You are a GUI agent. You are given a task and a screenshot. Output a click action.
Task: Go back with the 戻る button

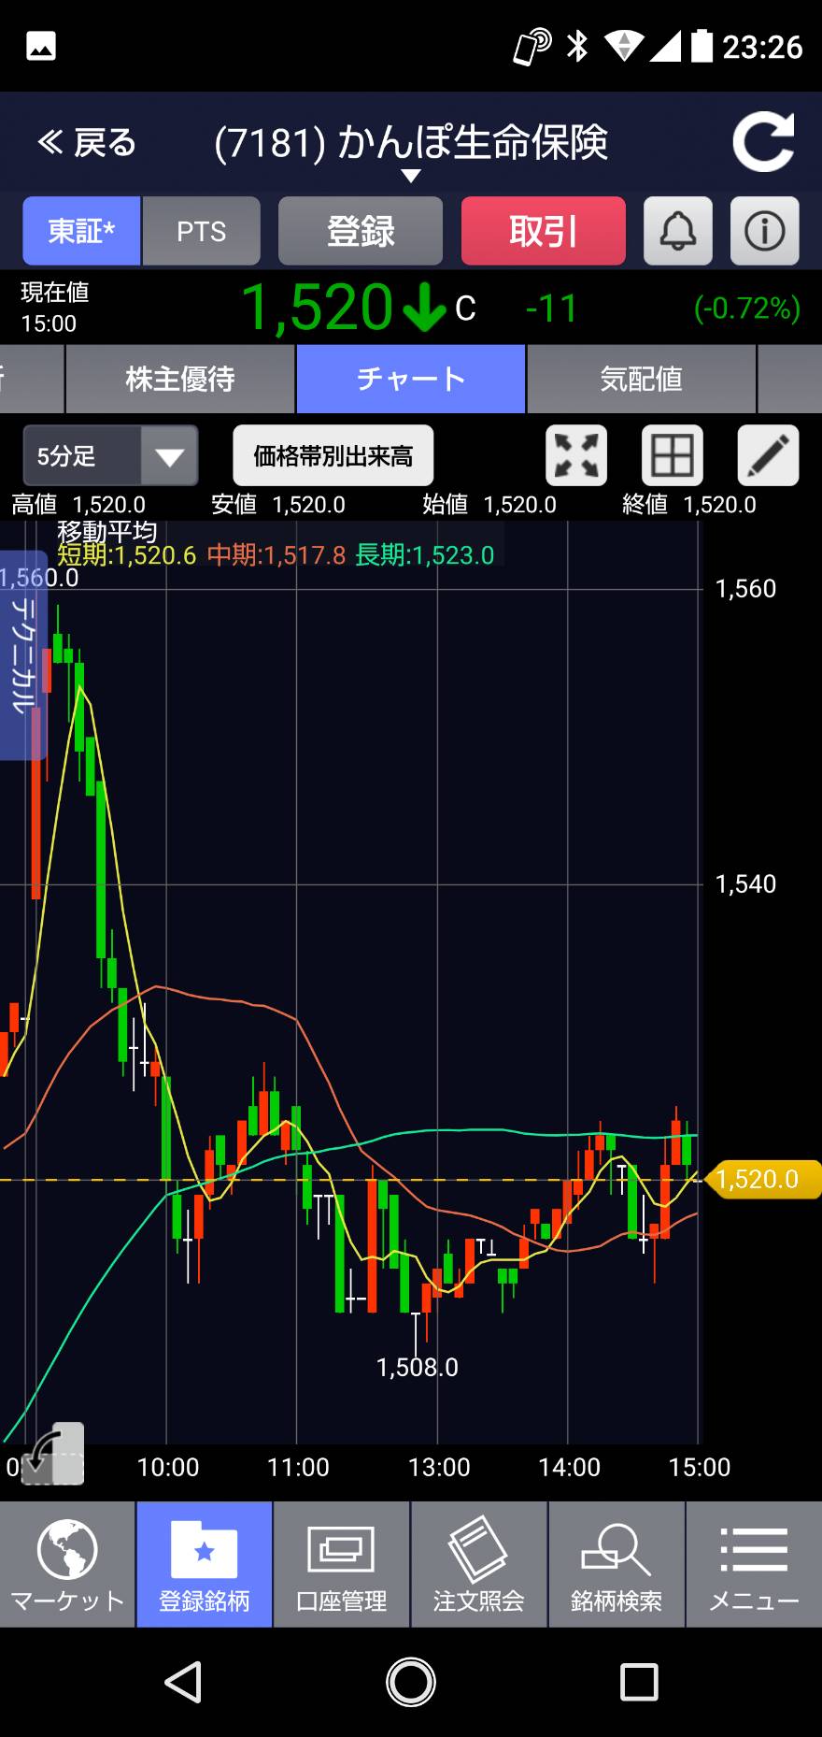point(87,143)
